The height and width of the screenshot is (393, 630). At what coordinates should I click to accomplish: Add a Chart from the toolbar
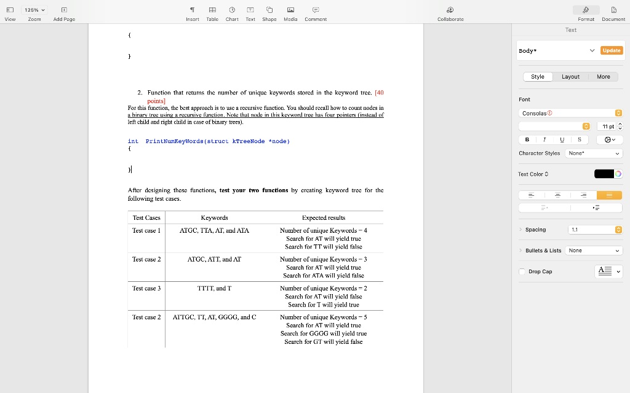point(231,12)
